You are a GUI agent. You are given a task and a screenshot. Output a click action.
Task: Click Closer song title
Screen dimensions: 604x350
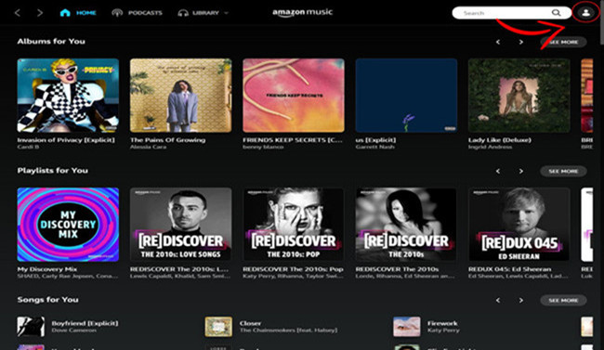coord(250,323)
